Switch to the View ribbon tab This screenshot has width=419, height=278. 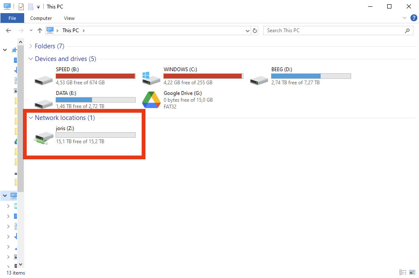70,18
